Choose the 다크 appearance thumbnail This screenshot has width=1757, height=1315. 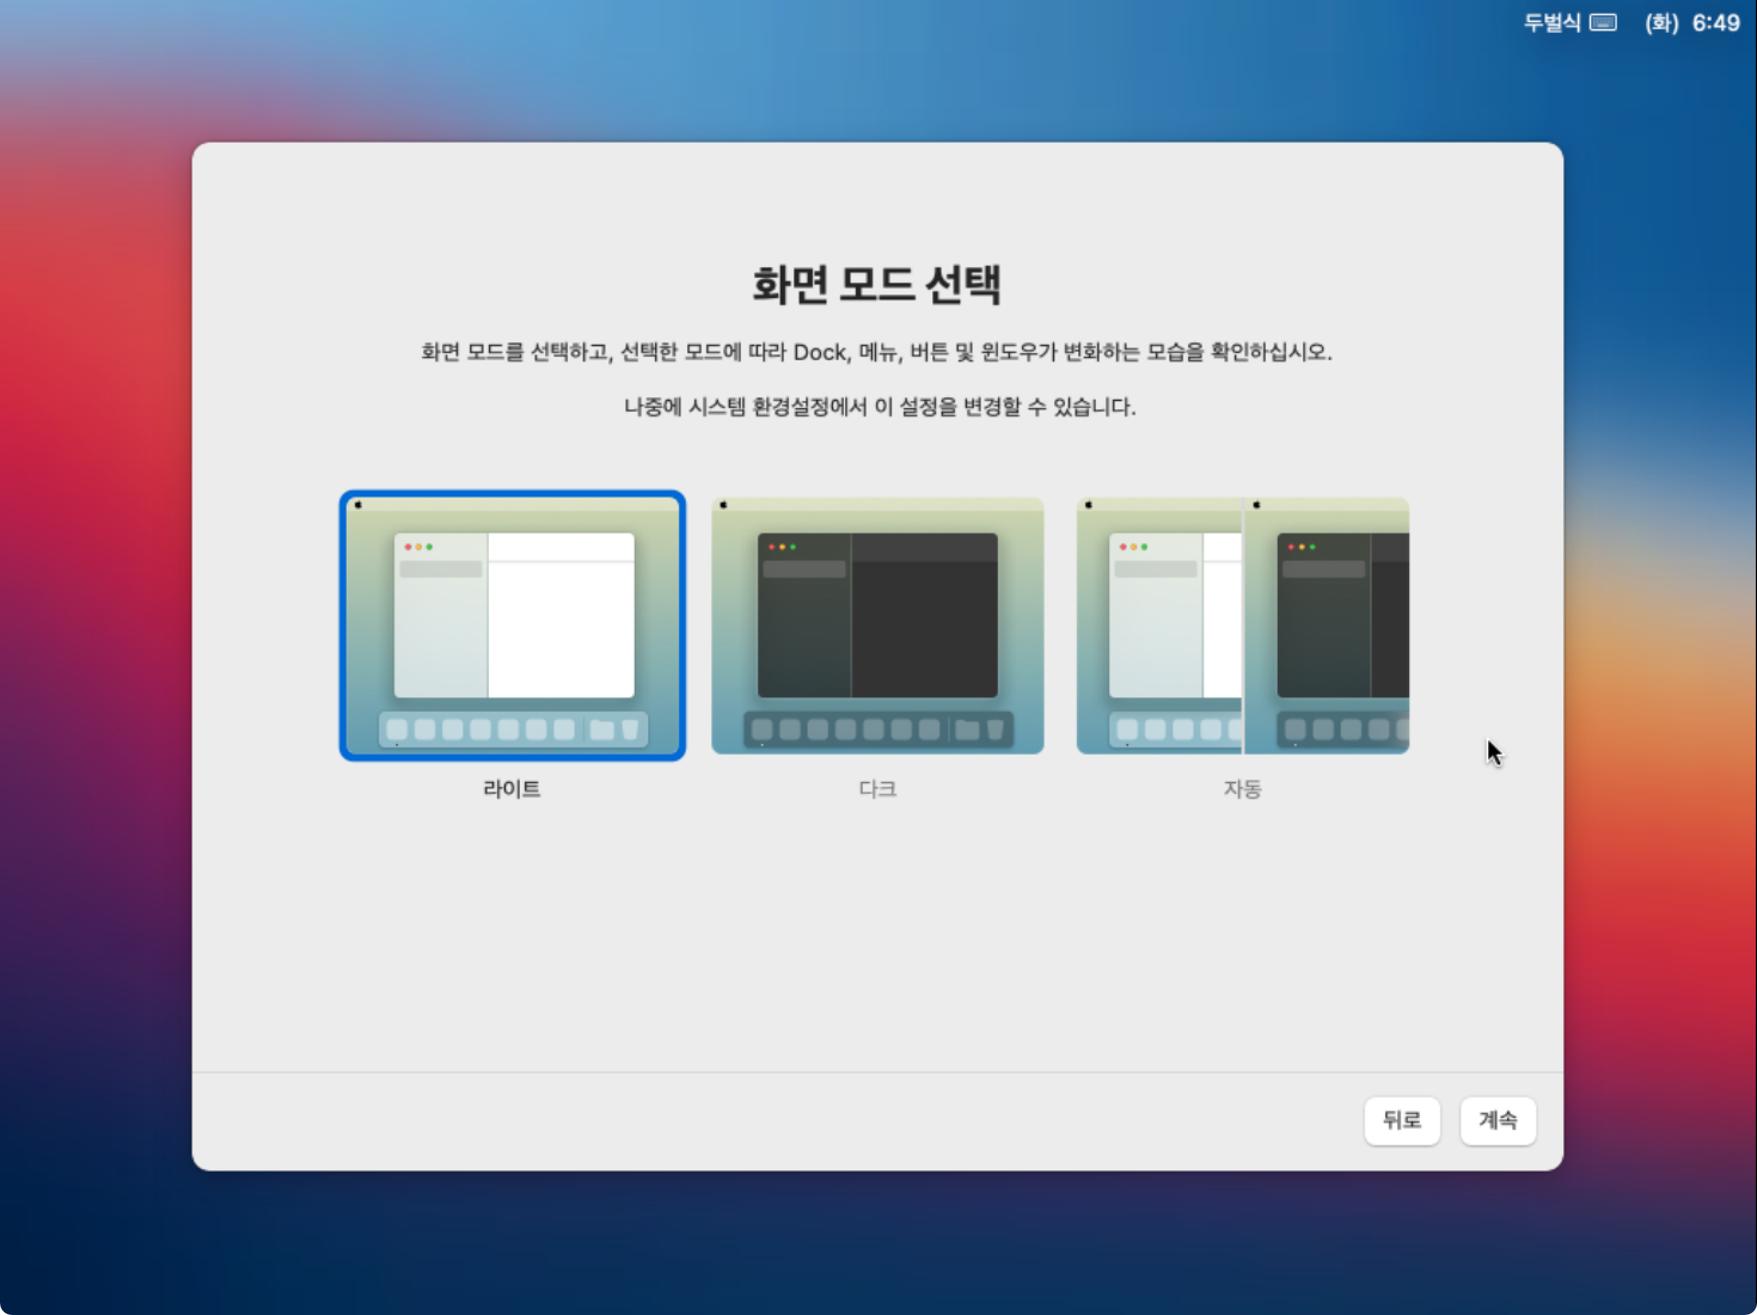click(x=877, y=625)
